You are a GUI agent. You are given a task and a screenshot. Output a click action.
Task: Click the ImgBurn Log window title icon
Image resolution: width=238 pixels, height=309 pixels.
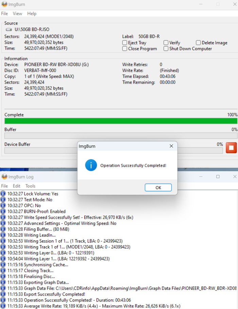(x=4, y=177)
